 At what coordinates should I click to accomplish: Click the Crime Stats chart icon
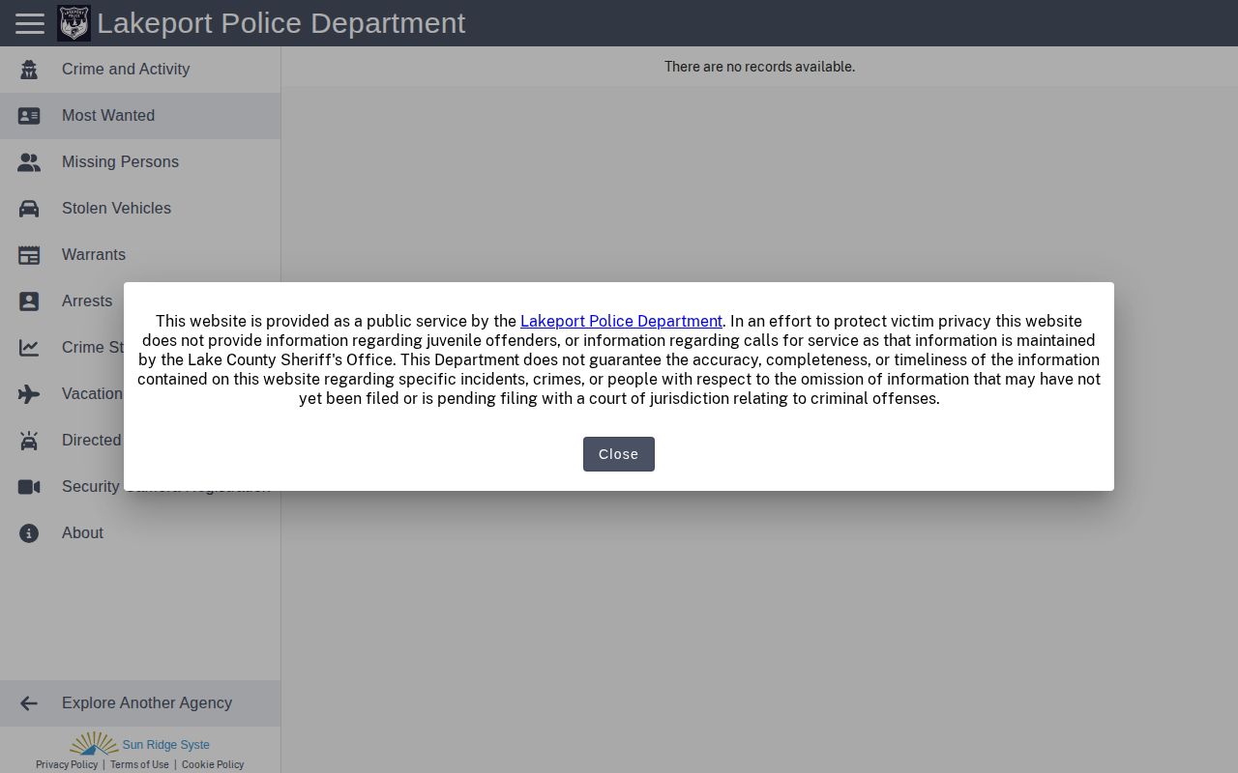pyautogui.click(x=29, y=348)
